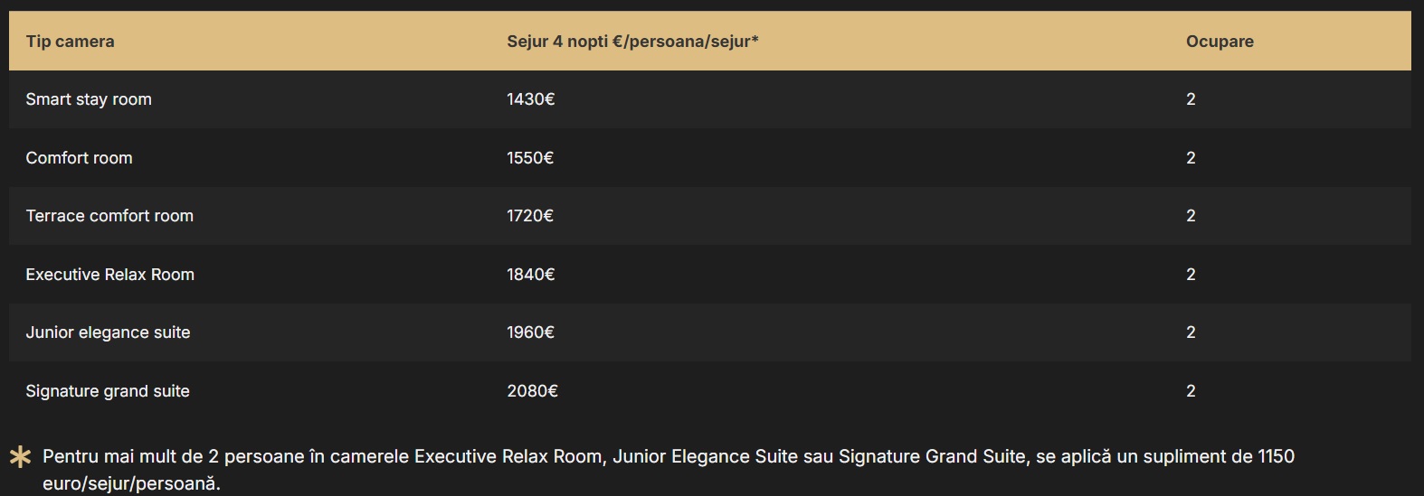Select the 1840€ price value

530,275
